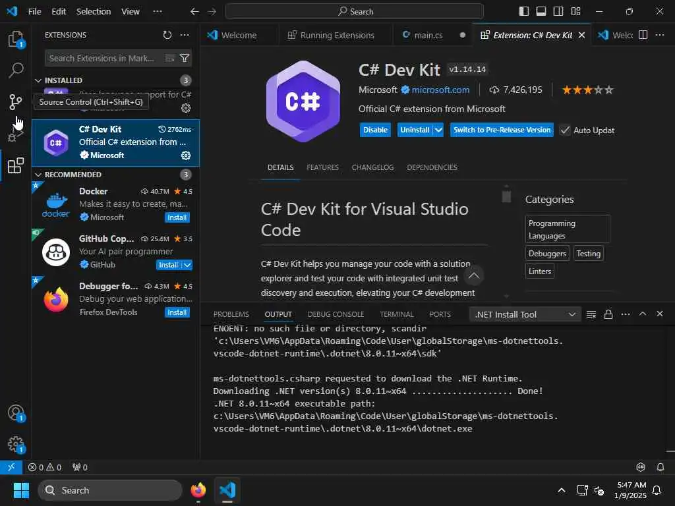Open Firefox from the taskbar
The image size is (675, 506).
click(198, 490)
